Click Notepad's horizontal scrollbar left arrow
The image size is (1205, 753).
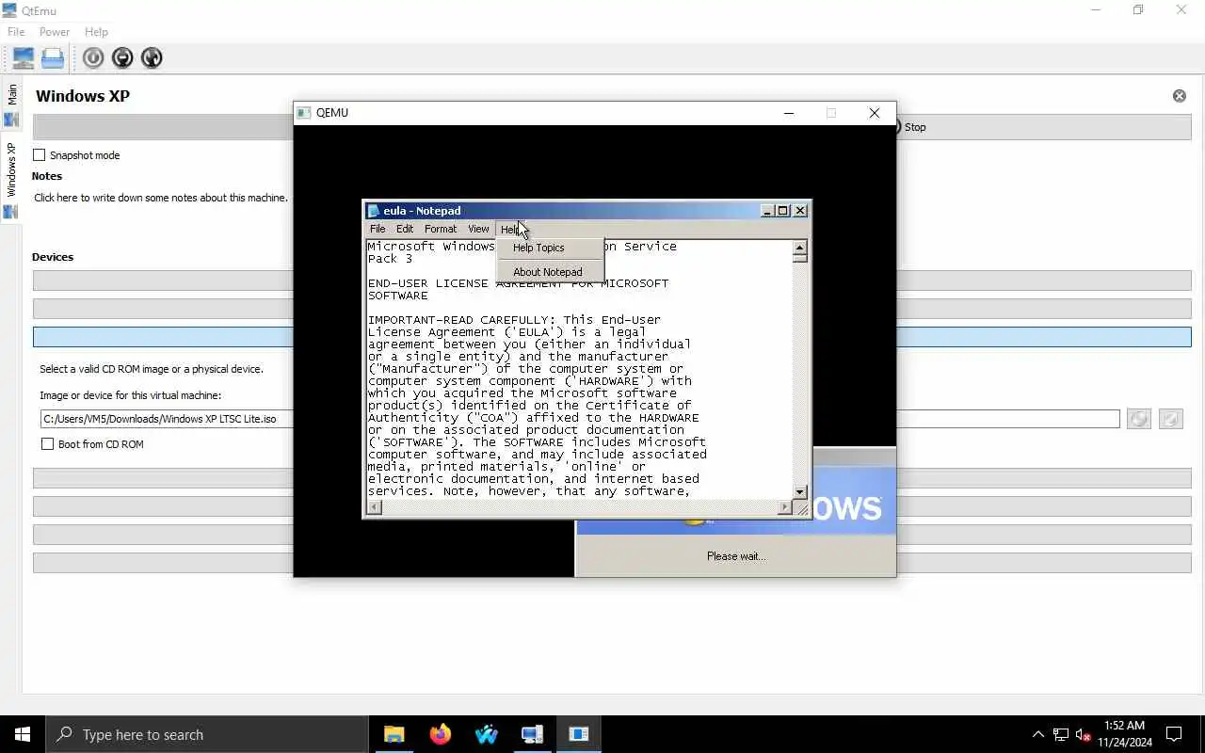[374, 508]
